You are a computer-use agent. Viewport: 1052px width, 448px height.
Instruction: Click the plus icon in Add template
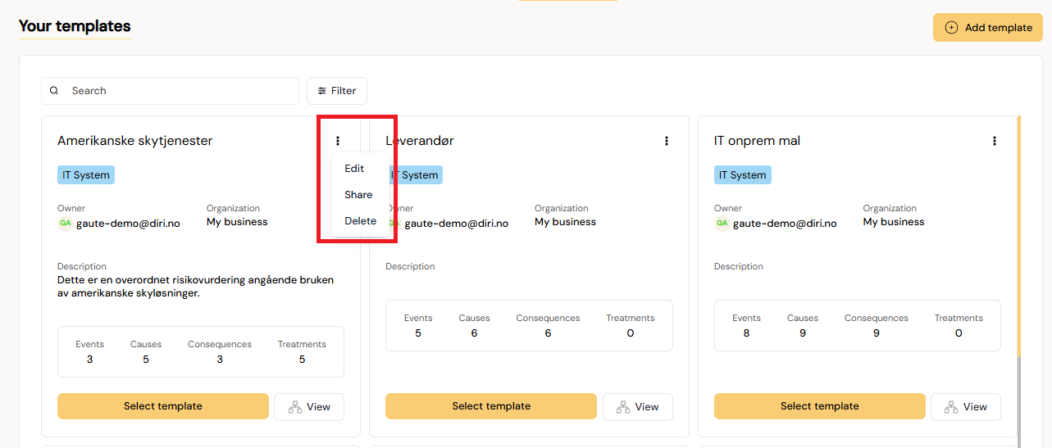click(951, 27)
